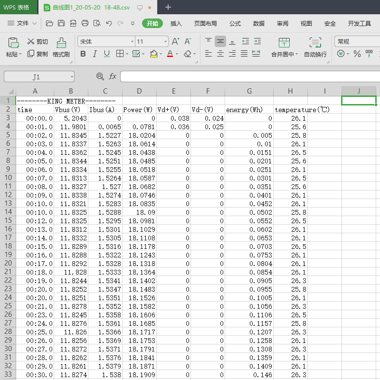Click the Increase font size icon
380x380 pixels.
click(x=175, y=41)
